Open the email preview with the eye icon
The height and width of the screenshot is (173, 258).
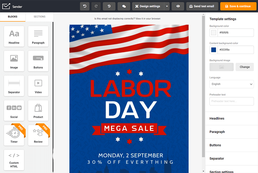pos(178,6)
